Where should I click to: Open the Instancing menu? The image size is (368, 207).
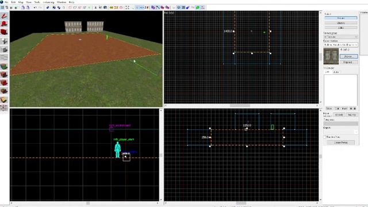click(48, 2)
